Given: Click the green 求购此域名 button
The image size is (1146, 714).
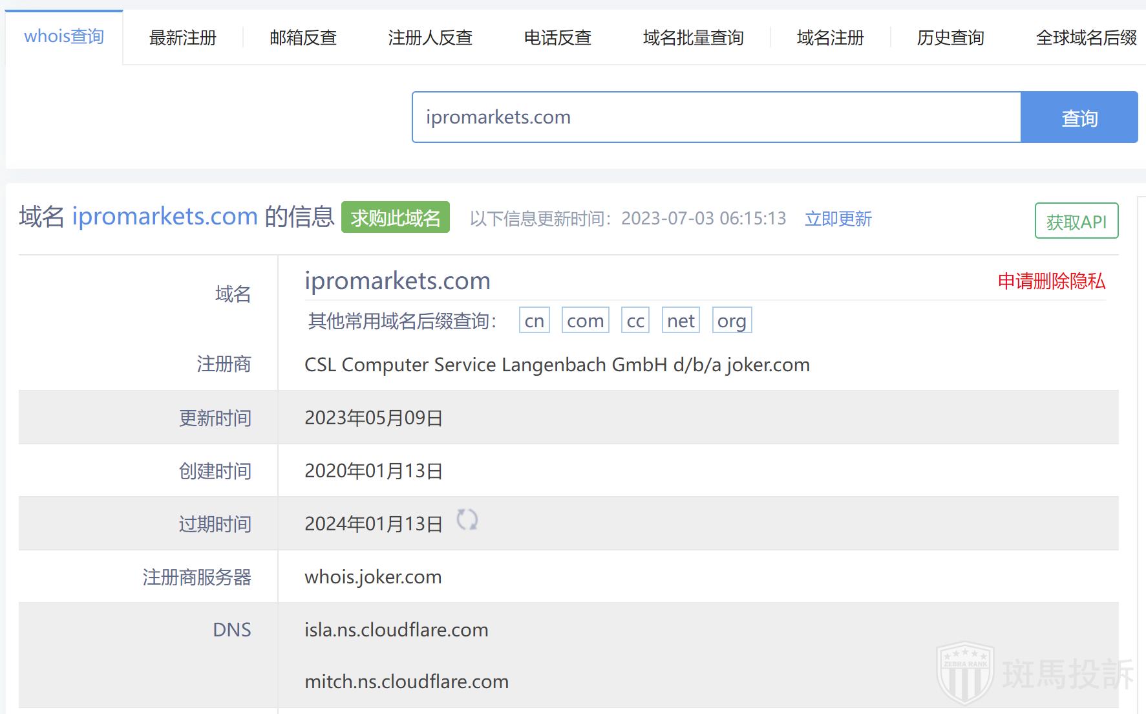Looking at the screenshot, I should (x=396, y=217).
